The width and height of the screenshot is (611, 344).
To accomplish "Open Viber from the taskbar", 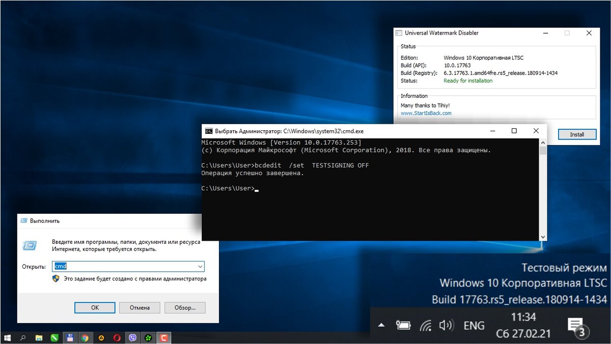I will click(133, 338).
